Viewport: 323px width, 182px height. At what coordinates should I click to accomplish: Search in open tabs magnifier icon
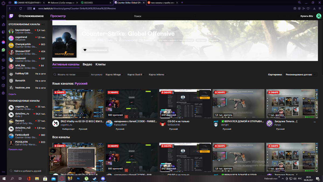(x=299, y=2)
